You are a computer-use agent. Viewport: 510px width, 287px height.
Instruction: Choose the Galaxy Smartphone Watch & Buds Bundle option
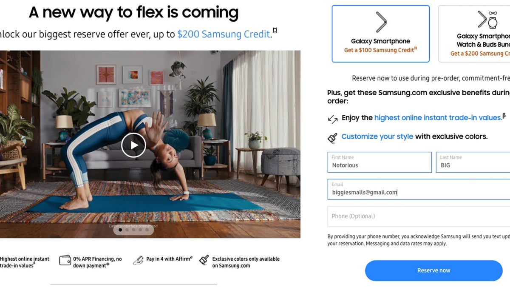click(x=474, y=34)
